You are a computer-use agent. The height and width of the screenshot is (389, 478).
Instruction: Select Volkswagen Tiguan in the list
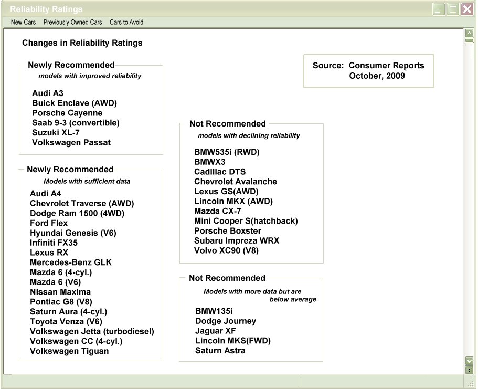click(69, 351)
